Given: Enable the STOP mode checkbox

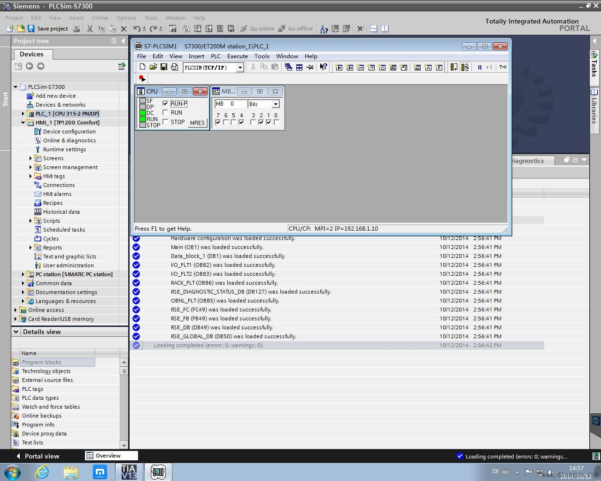Looking at the screenshot, I should [165, 122].
